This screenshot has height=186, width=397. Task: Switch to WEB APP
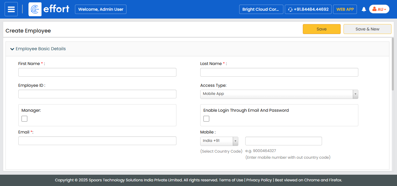pyautogui.click(x=345, y=9)
